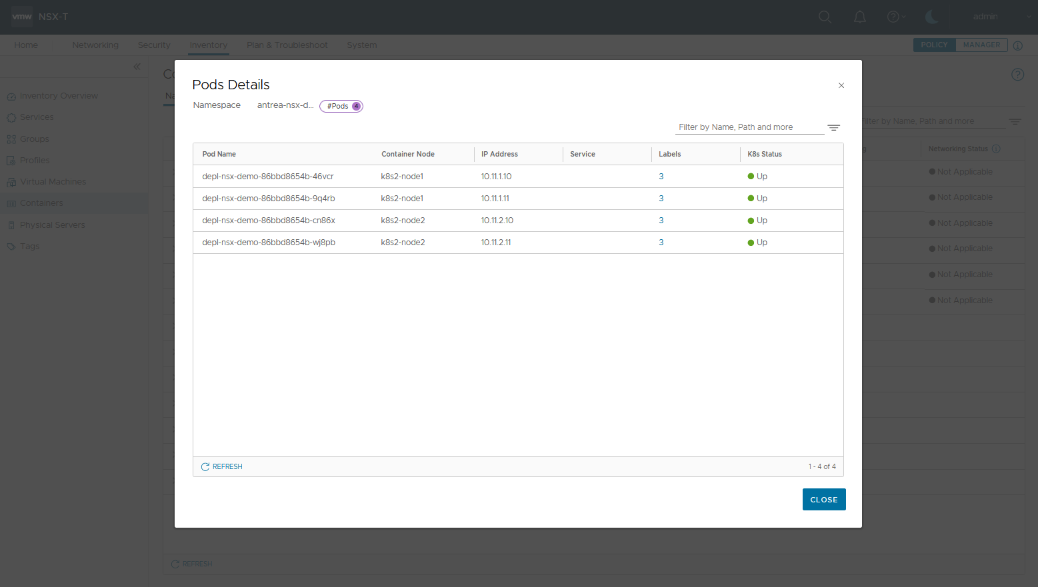Collapse the left sidebar with double chevron
This screenshot has width=1038, height=587.
pyautogui.click(x=137, y=67)
